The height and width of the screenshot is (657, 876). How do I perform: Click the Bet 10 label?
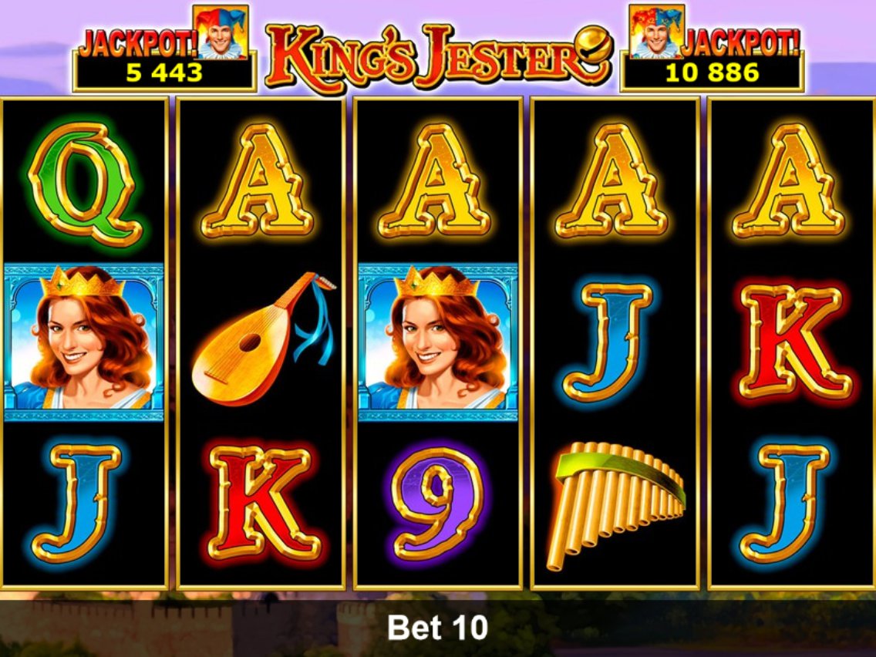(x=438, y=628)
